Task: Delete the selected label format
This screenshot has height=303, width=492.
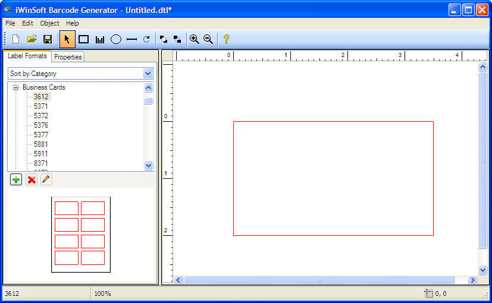Action: (x=32, y=179)
